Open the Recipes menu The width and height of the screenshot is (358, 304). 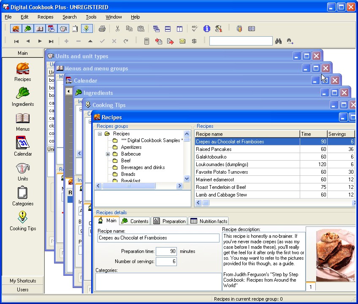tap(46, 17)
